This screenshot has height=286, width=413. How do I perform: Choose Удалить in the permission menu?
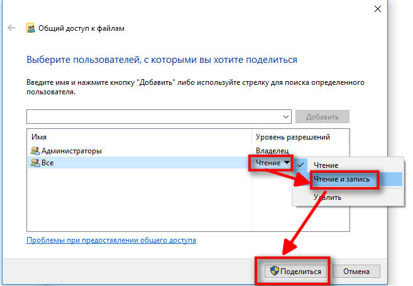(328, 197)
